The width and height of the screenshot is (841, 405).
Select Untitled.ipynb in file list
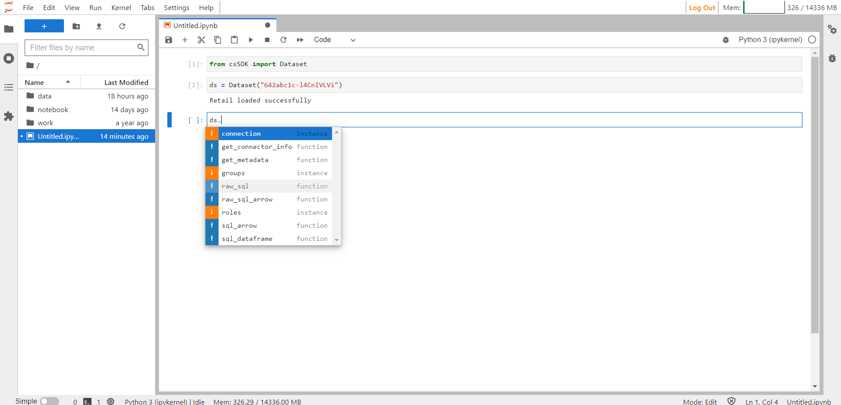[87, 136]
